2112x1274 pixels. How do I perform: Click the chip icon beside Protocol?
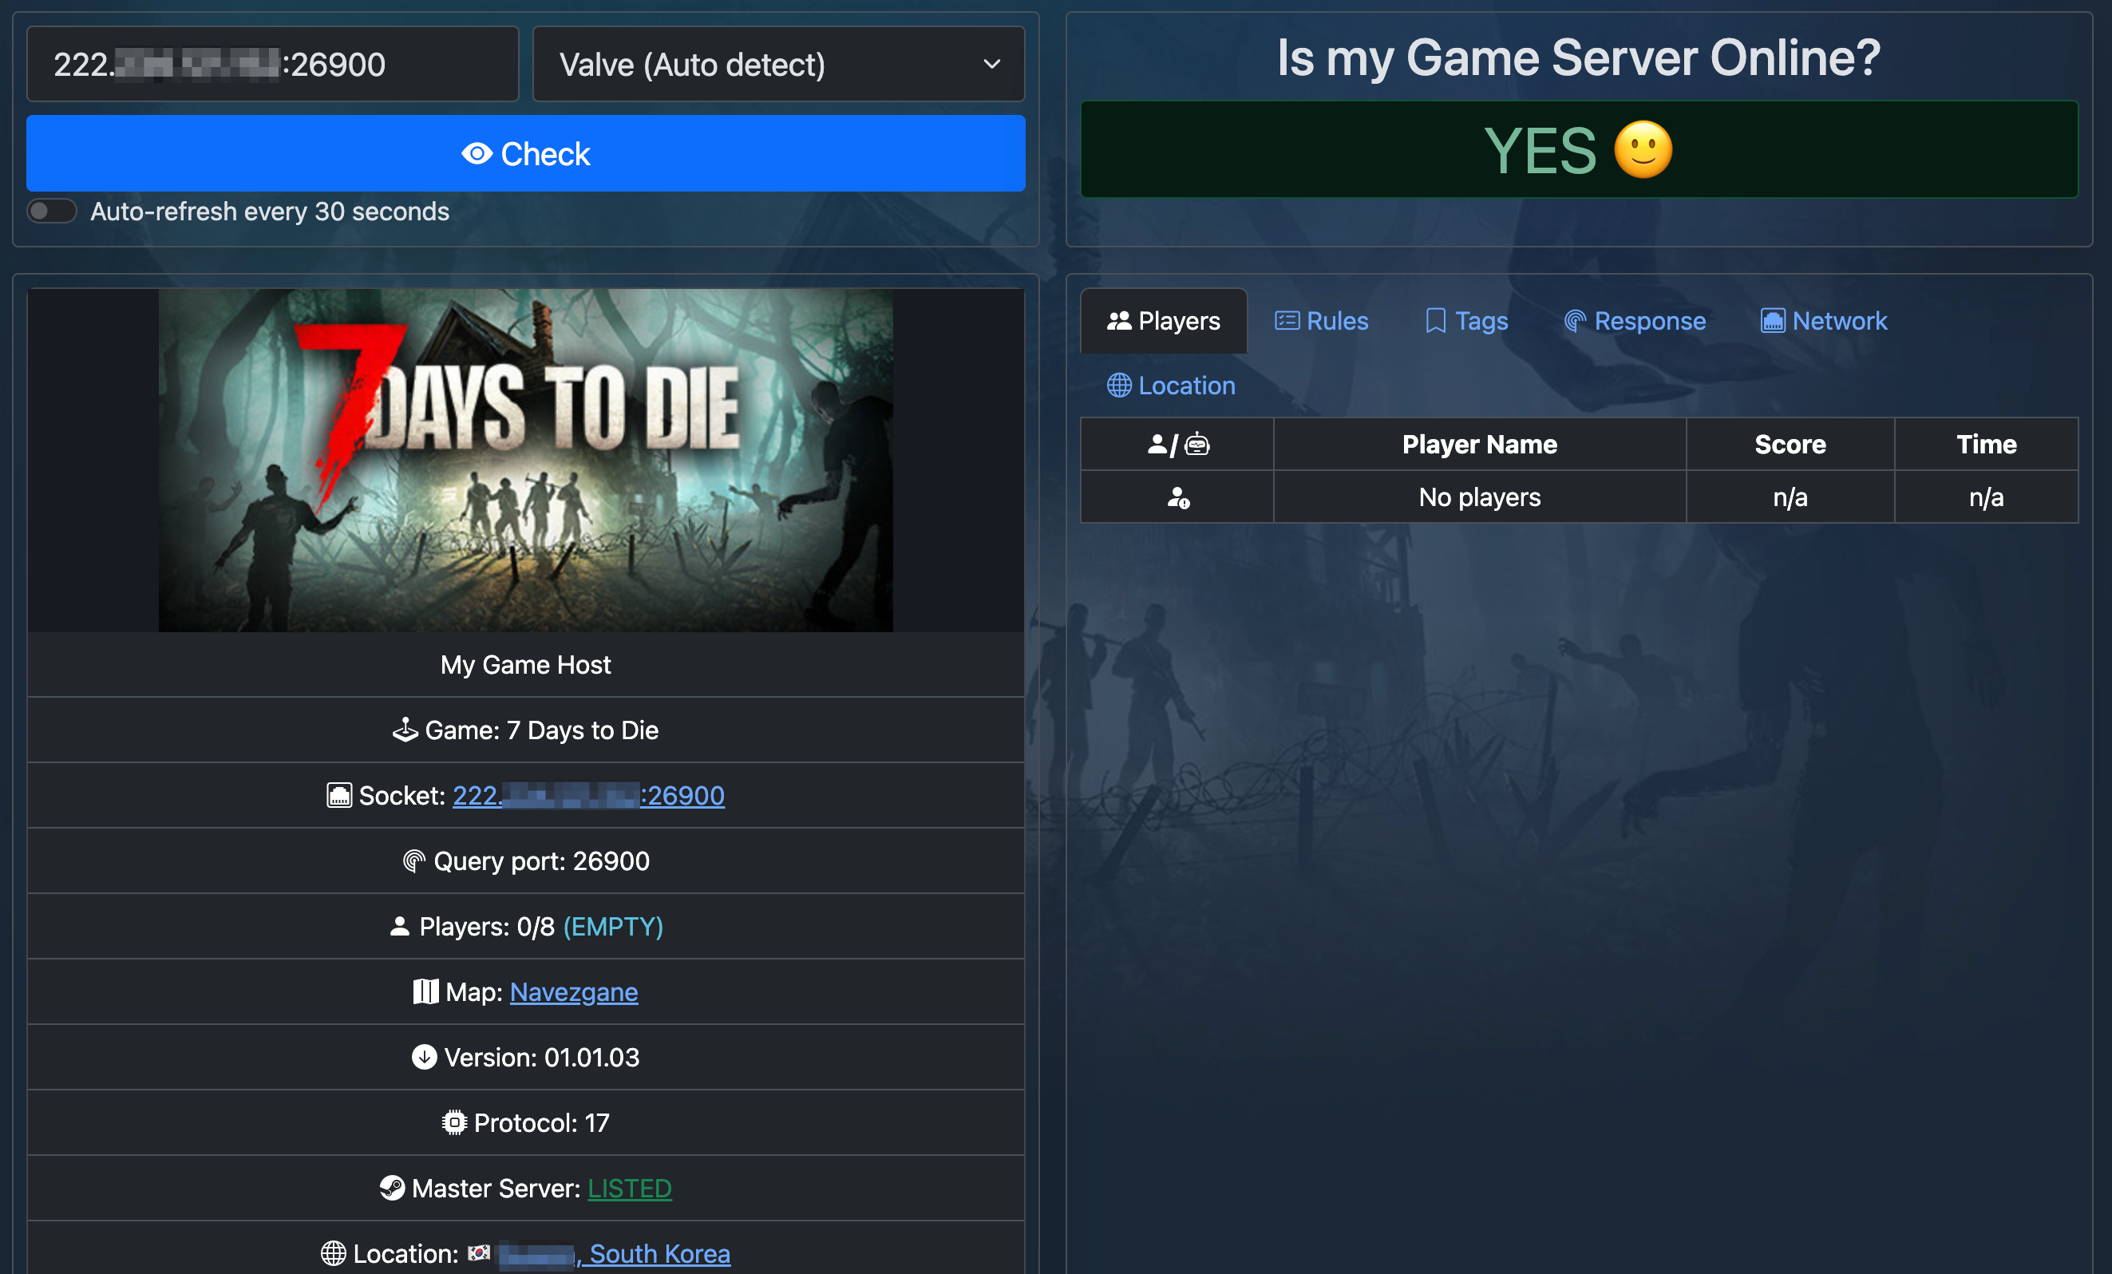(454, 1122)
